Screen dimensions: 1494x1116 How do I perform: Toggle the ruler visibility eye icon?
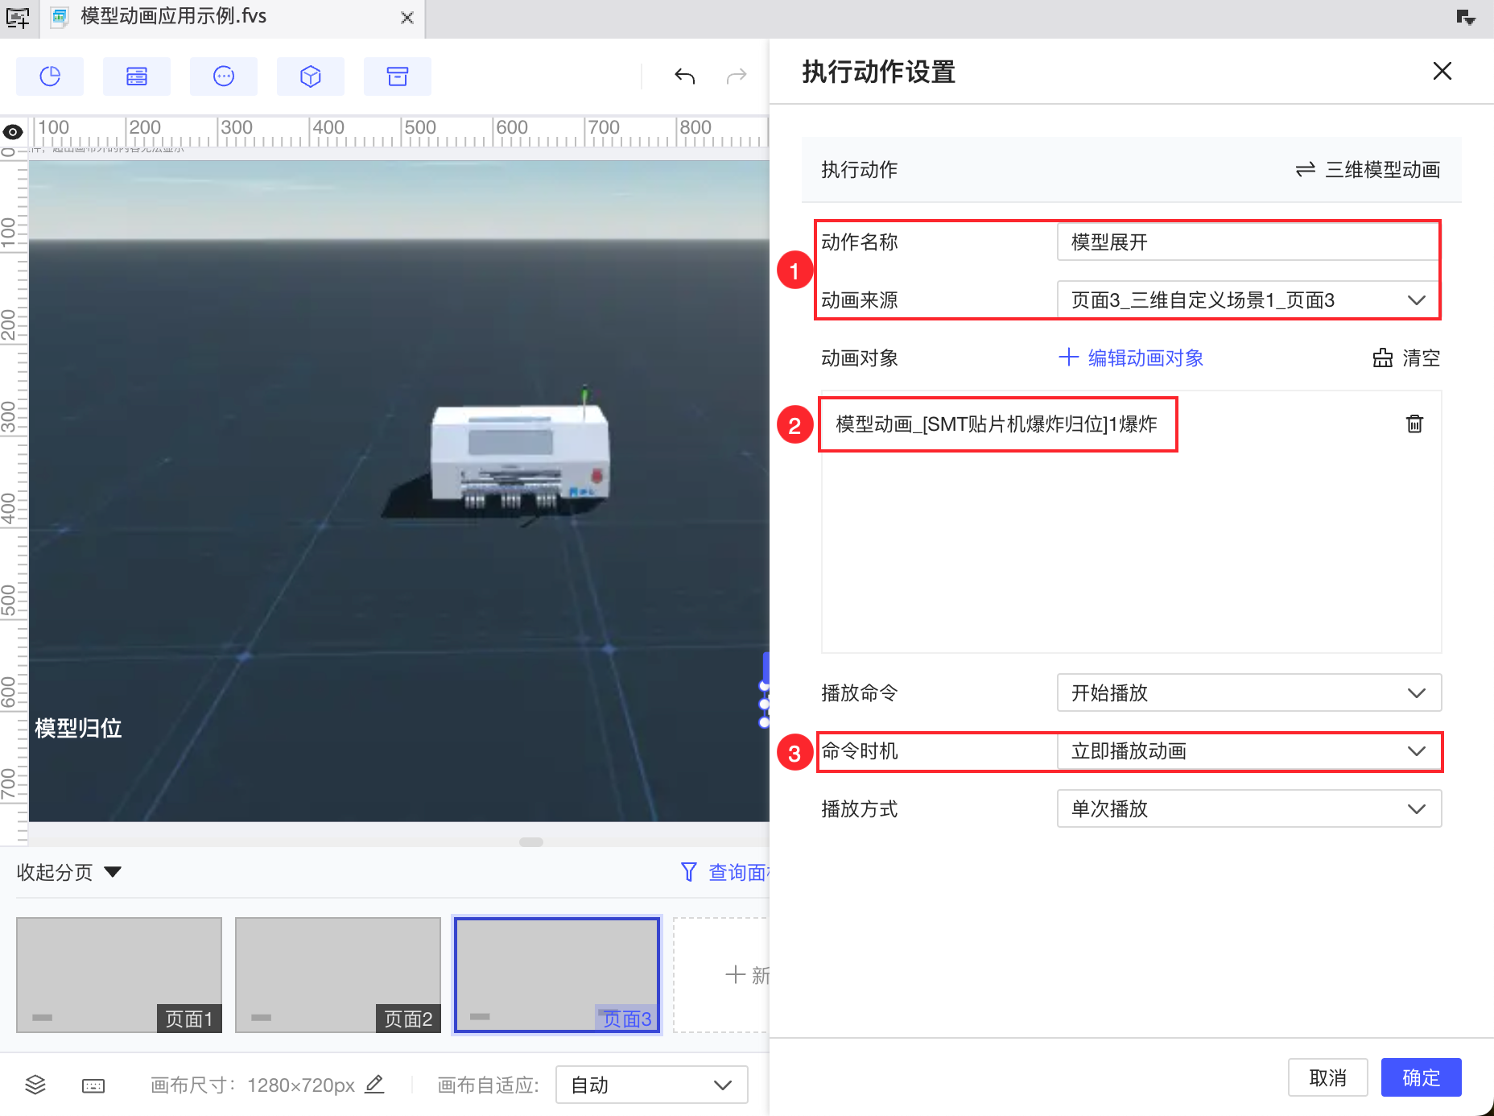13,132
